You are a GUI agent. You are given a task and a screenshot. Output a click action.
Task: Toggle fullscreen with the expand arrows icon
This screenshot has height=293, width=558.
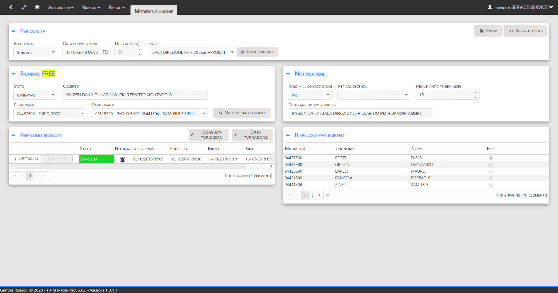24,7
